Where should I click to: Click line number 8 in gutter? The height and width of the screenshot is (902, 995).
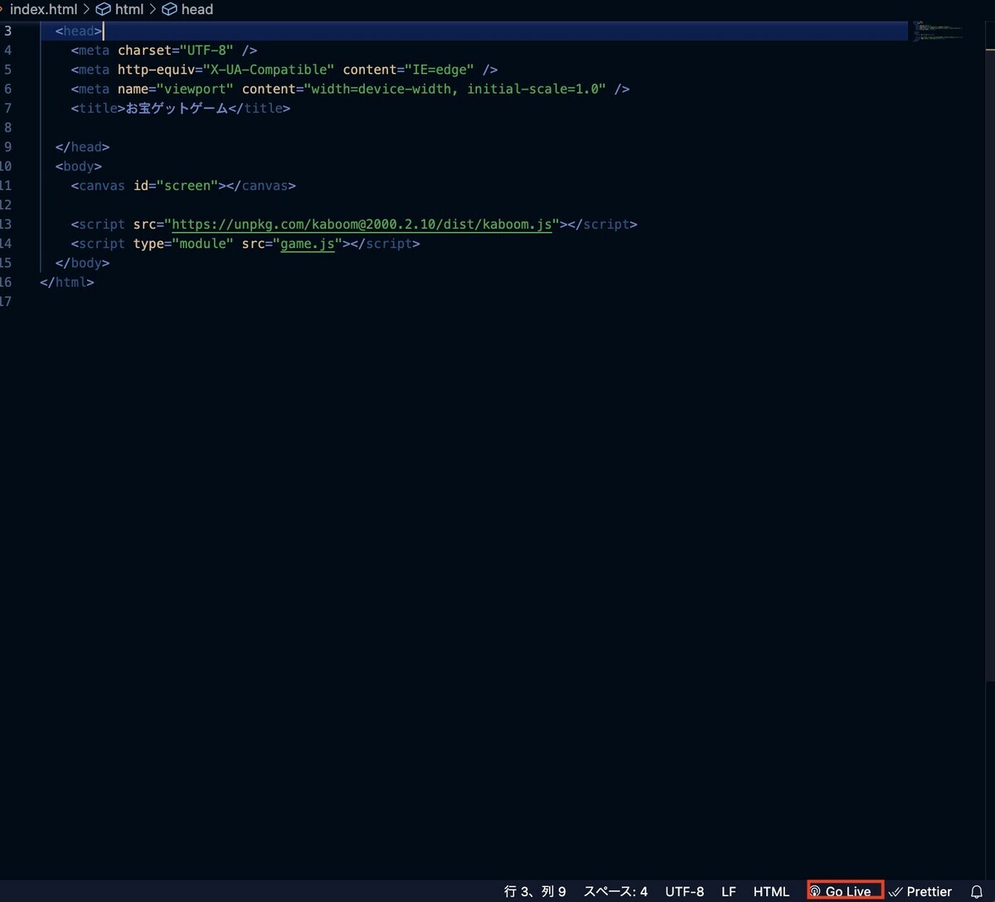[7, 128]
